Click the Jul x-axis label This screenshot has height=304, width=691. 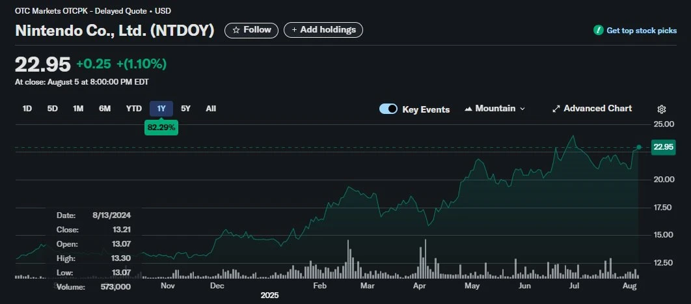pos(574,286)
